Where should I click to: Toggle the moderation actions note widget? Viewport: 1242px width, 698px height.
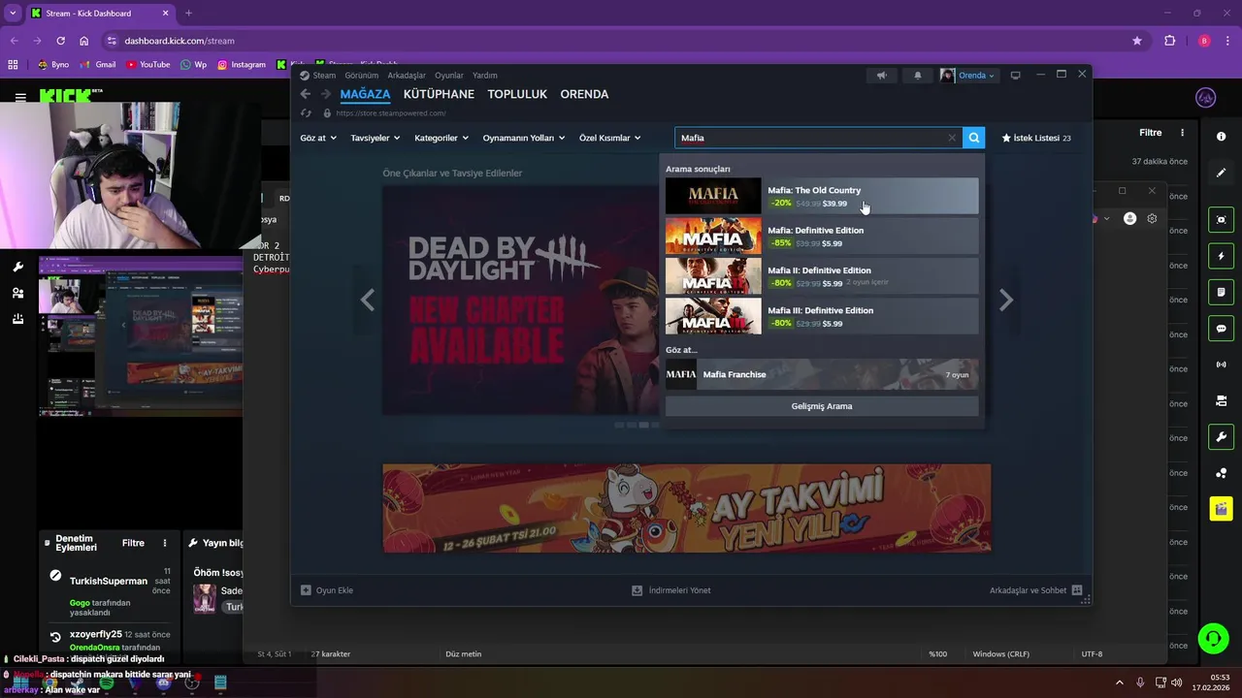[1221, 292]
